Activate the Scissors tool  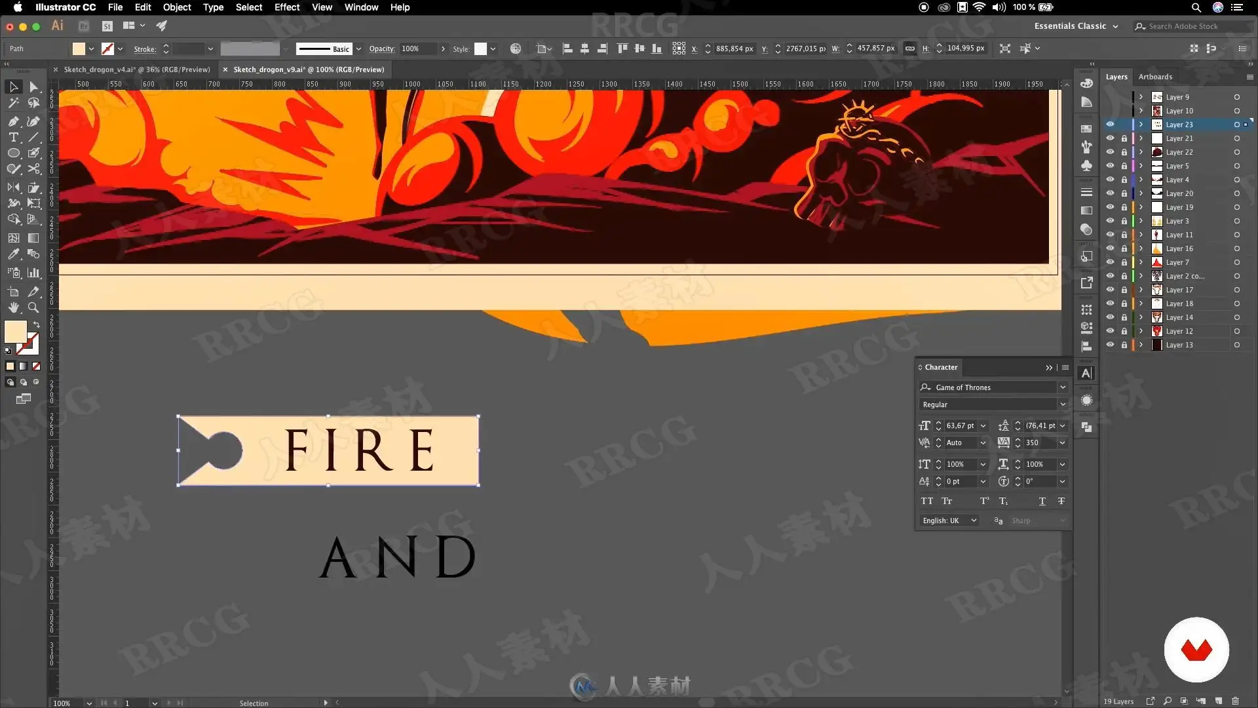point(34,169)
